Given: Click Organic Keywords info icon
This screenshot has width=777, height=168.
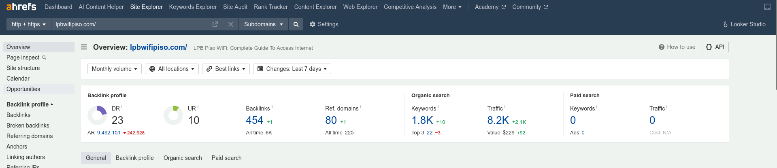Looking at the screenshot, I should (x=438, y=107).
